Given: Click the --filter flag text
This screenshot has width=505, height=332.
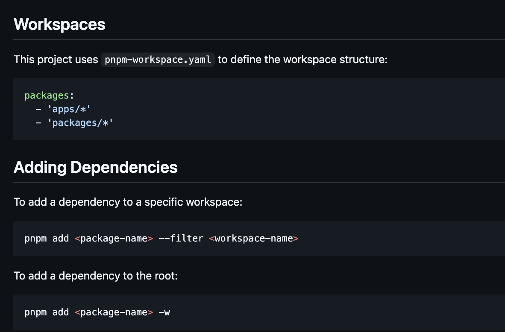Looking at the screenshot, I should [182, 238].
